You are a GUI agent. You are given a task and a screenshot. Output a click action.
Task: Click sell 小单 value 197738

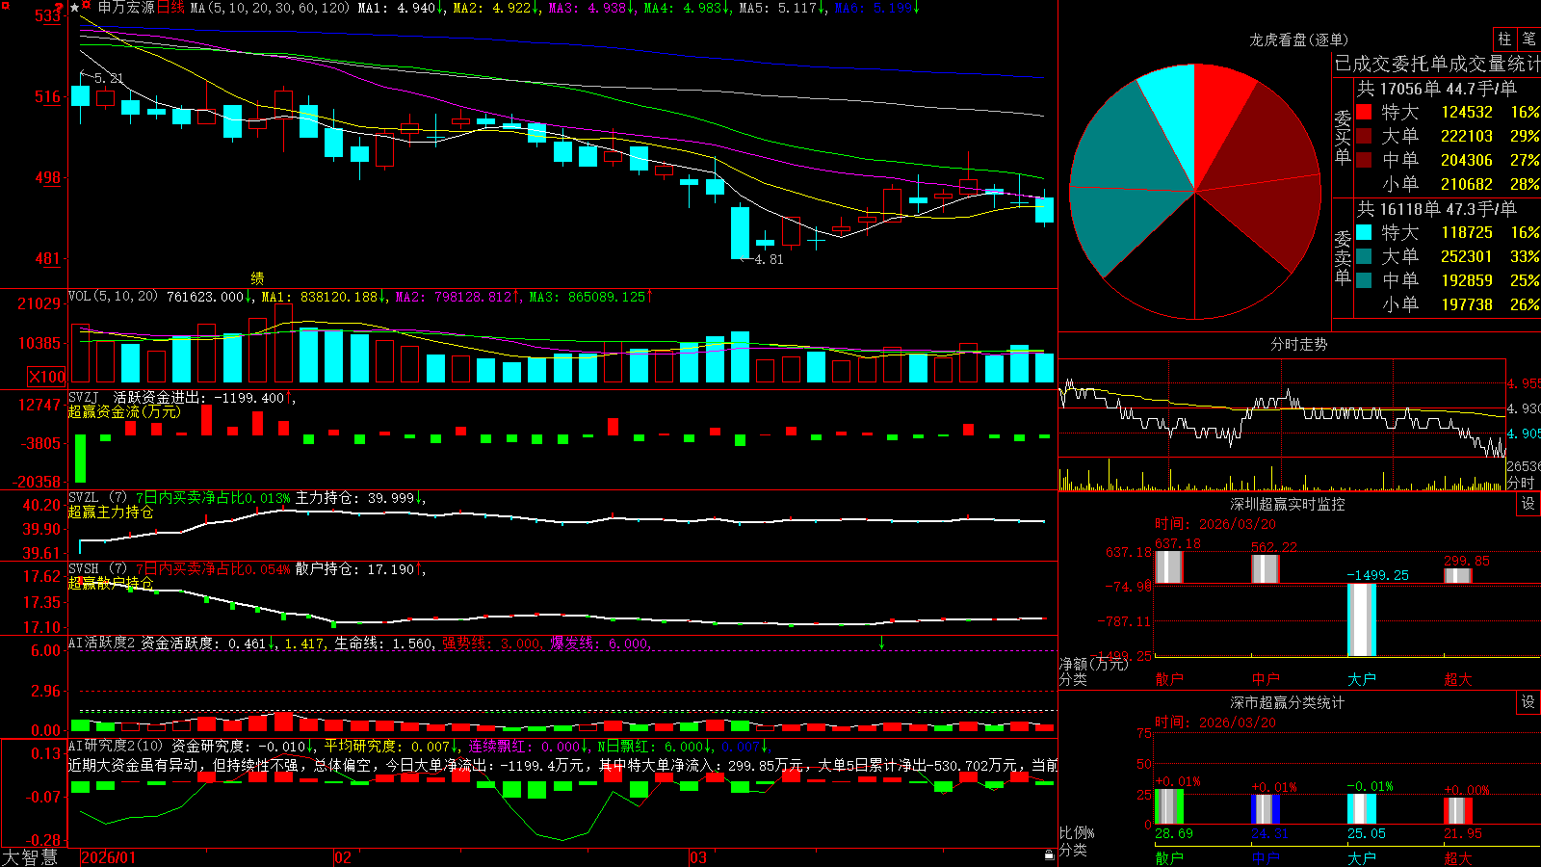[x=1466, y=304]
